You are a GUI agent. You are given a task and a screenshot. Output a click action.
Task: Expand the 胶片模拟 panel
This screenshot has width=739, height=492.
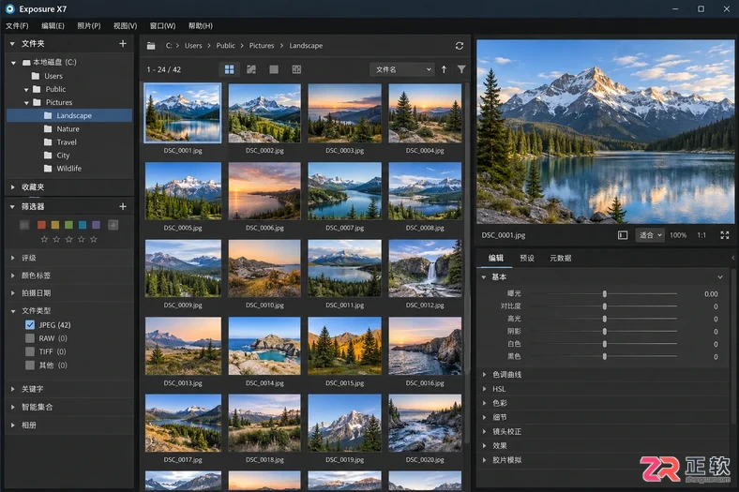pos(484,460)
